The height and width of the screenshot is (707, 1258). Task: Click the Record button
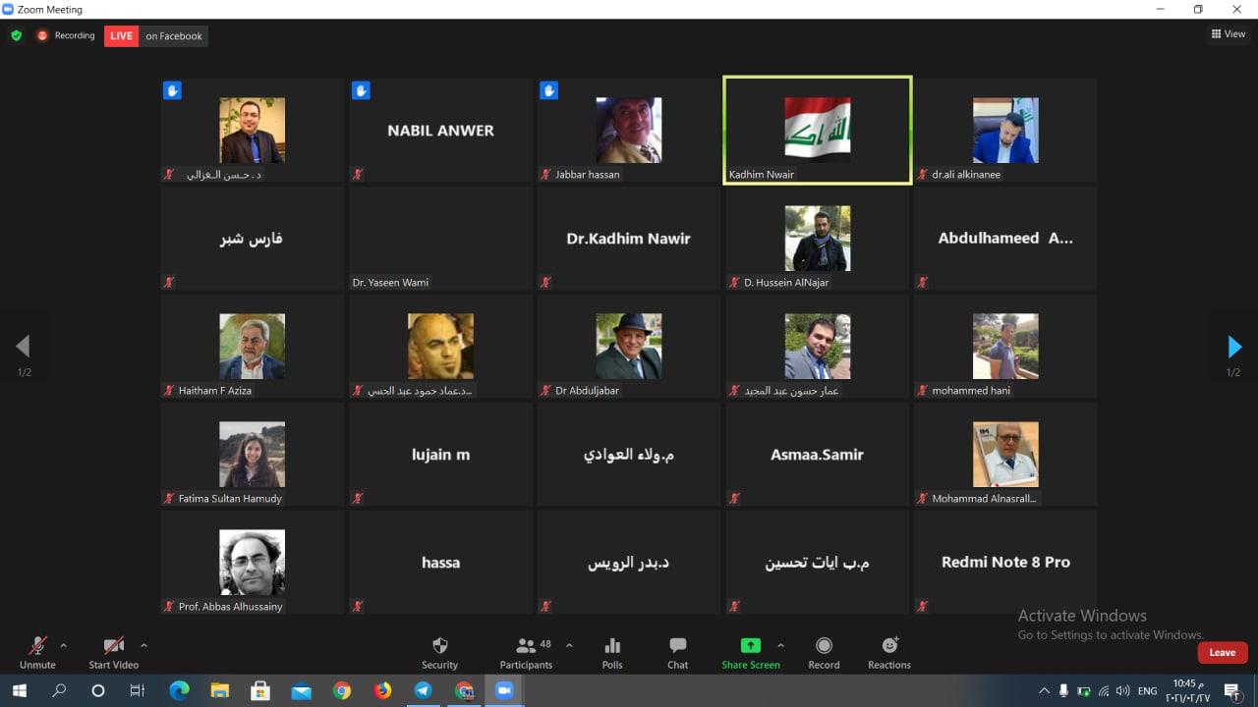coord(824,652)
